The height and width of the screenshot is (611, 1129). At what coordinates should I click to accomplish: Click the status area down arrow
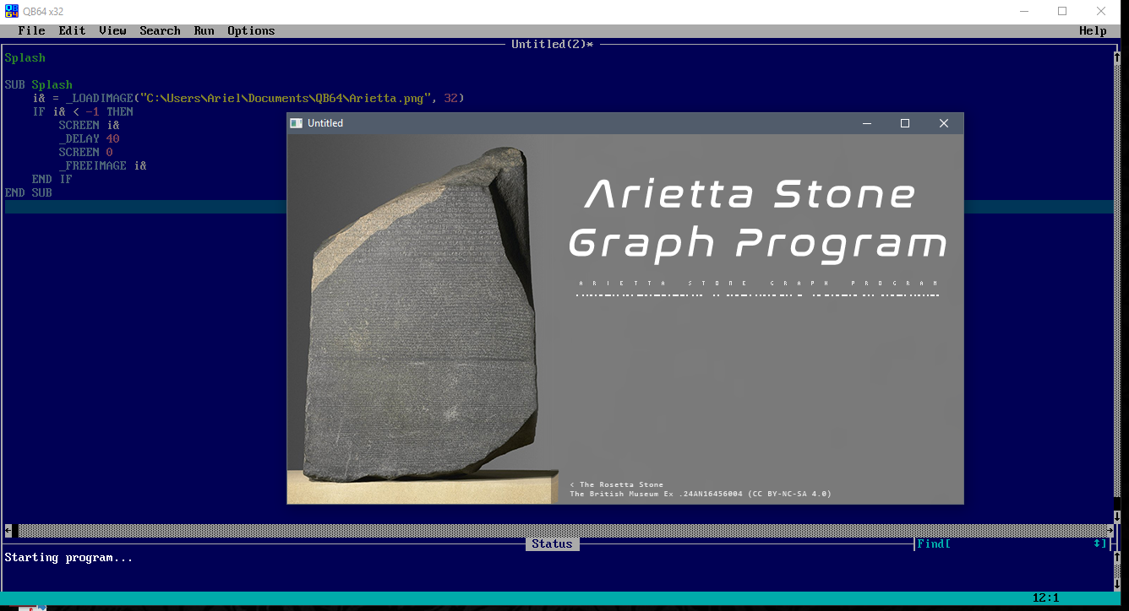tap(1117, 584)
